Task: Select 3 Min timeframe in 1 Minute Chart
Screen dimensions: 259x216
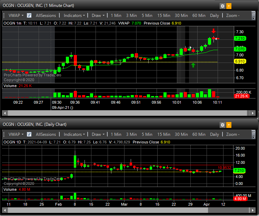Action: 131,16
